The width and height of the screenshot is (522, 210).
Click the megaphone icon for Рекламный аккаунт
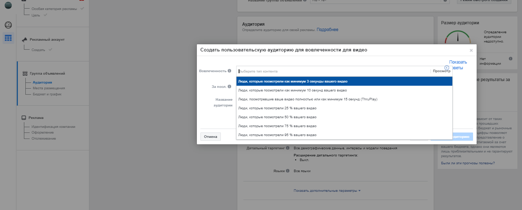pyautogui.click(x=25, y=40)
